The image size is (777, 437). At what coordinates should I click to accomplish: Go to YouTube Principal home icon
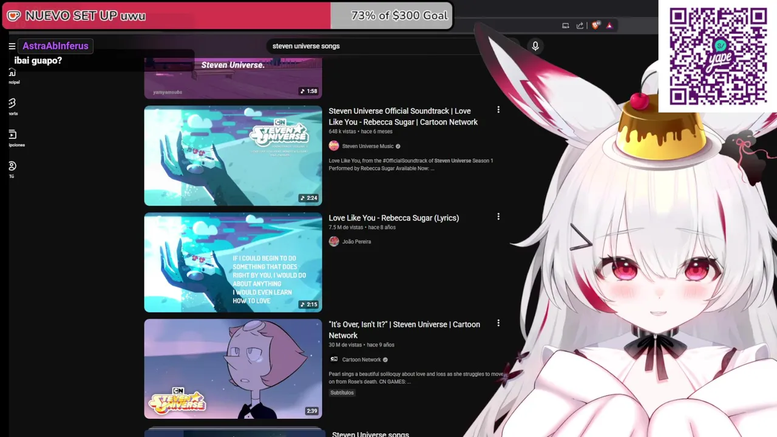pyautogui.click(x=12, y=73)
